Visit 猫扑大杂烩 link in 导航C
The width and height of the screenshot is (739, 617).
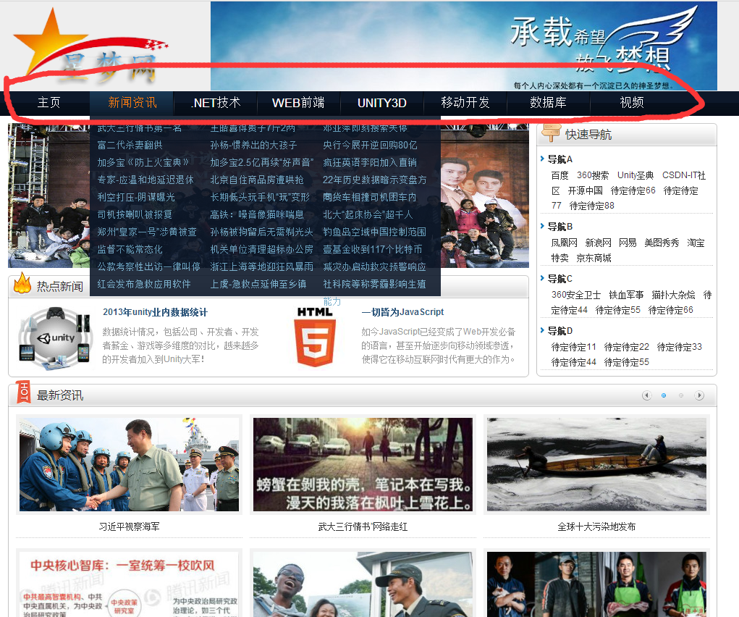click(x=673, y=295)
